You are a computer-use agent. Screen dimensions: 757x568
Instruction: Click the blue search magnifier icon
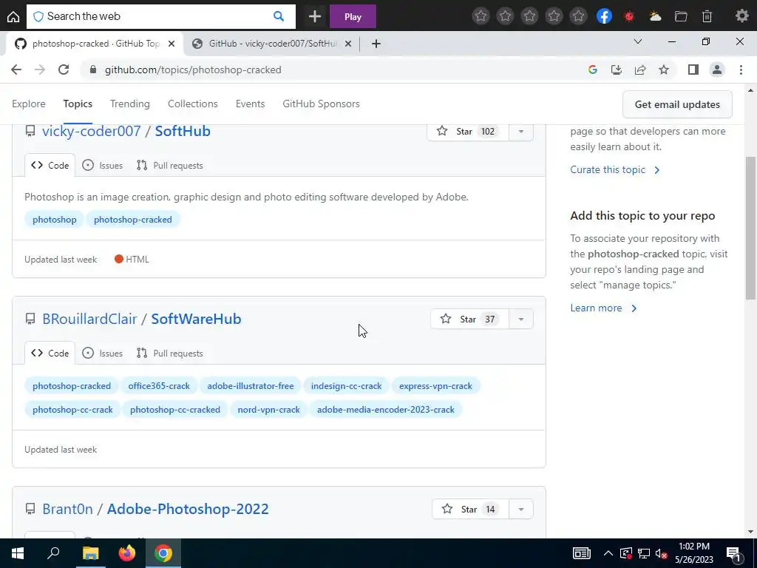pos(279,16)
